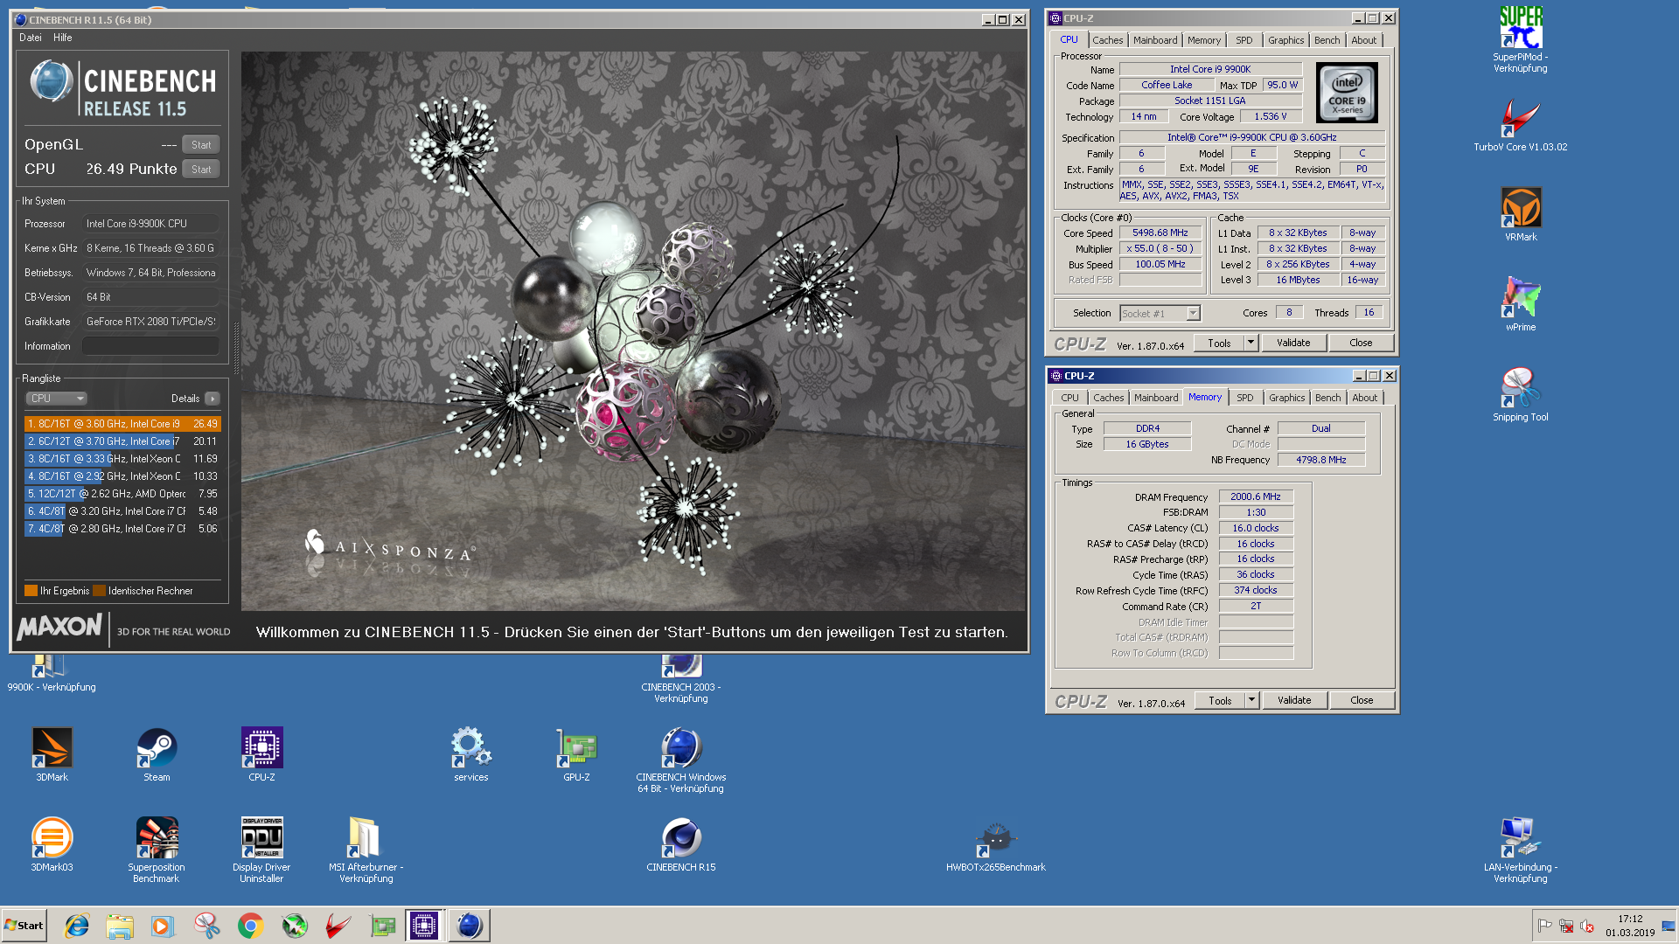
Task: Expand the Tools dropdown arrow in the top CPU-Z window
Action: (1251, 344)
